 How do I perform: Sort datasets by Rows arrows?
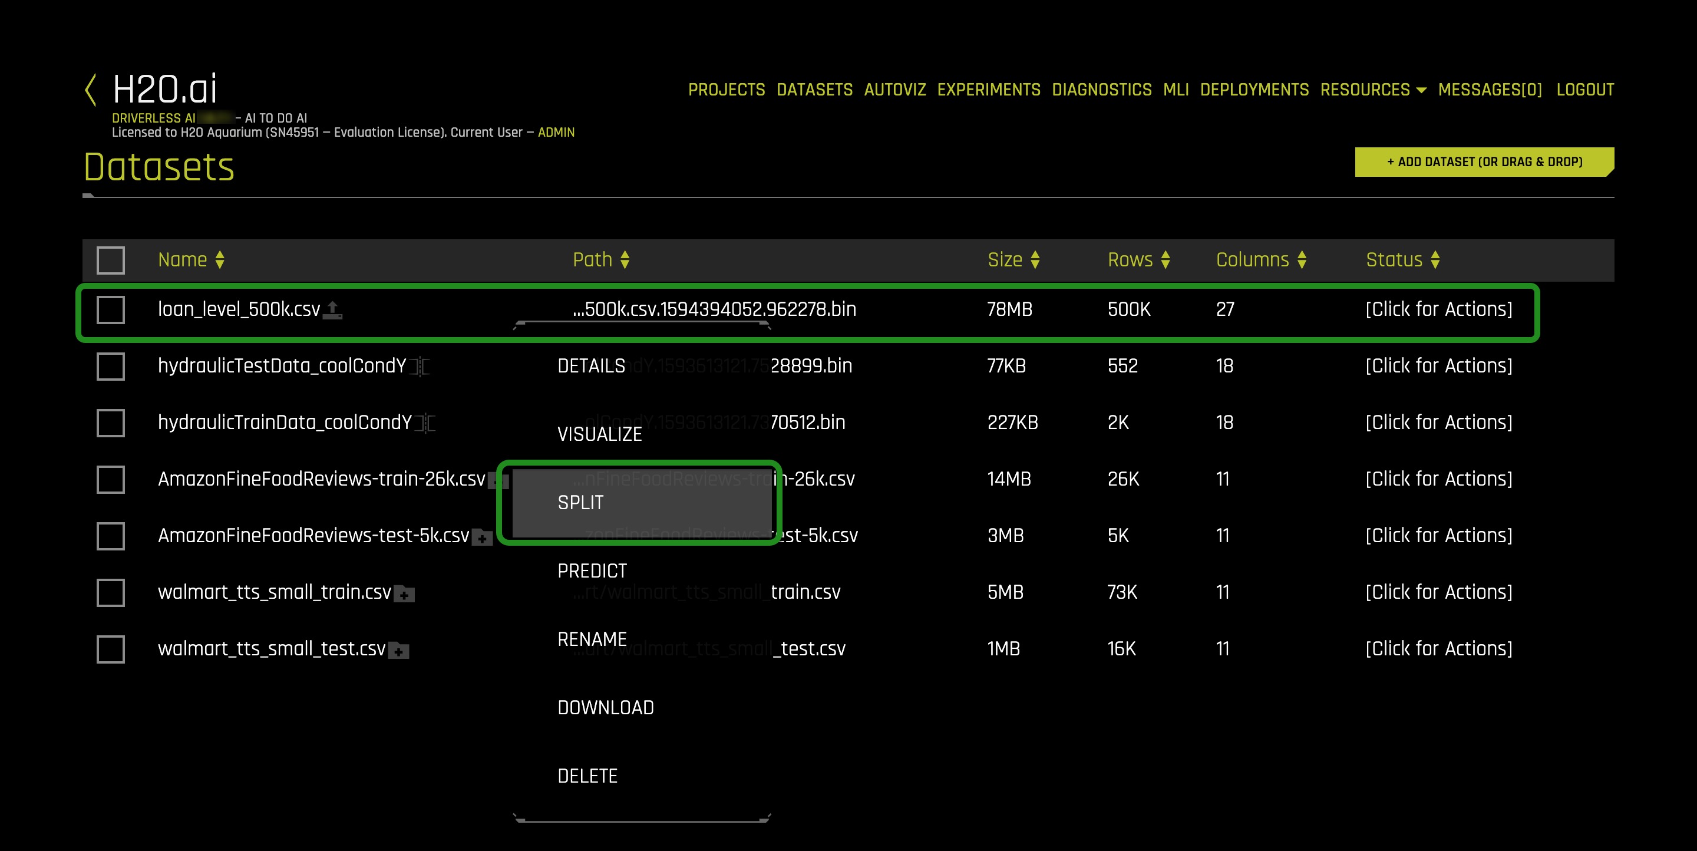[1166, 260]
